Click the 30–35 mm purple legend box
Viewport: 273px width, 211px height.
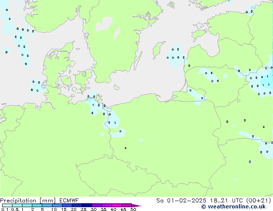coord(97,205)
